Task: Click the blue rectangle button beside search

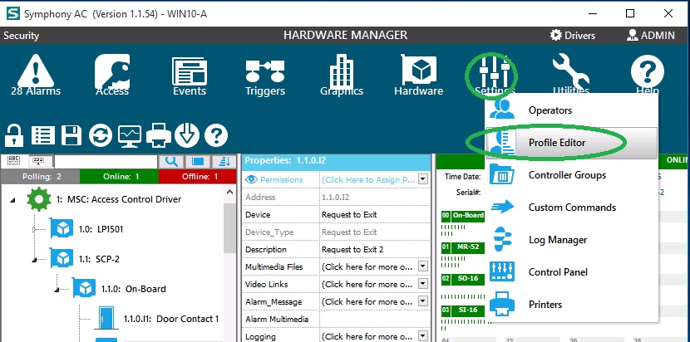Action: tap(198, 161)
